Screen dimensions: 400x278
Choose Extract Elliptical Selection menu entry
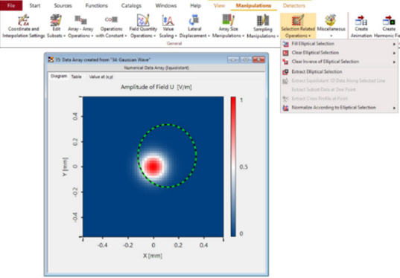tap(339, 72)
